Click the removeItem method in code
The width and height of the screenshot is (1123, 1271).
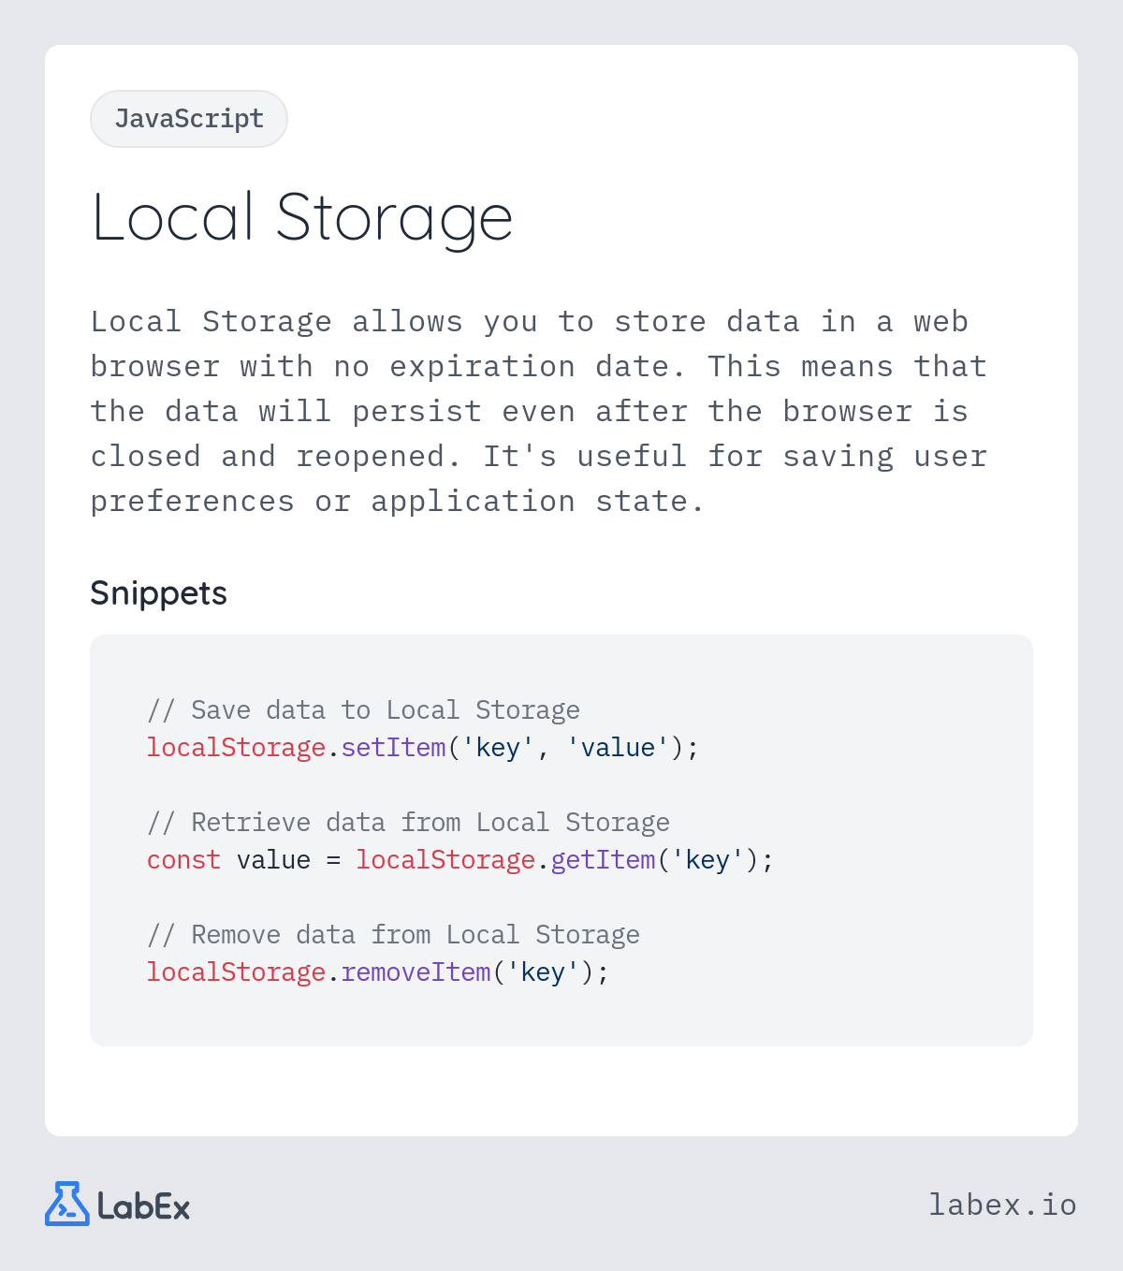pos(416,972)
